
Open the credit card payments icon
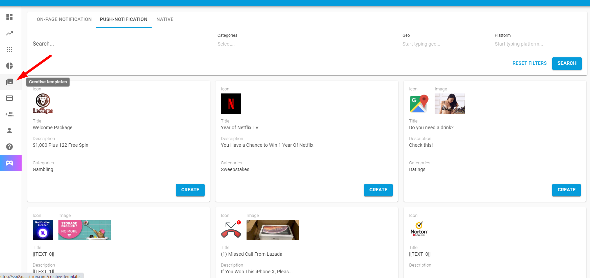pyautogui.click(x=9, y=98)
